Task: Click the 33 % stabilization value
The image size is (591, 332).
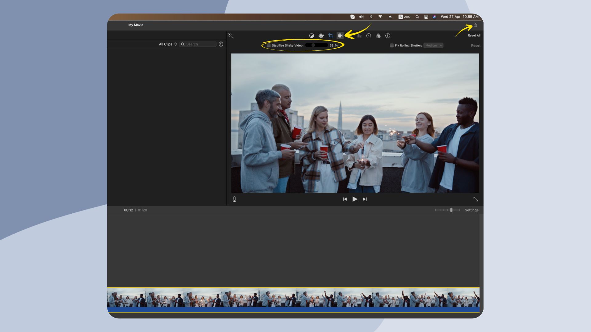Action: [x=334, y=45]
